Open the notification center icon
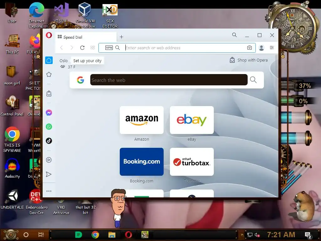 click(x=308, y=235)
